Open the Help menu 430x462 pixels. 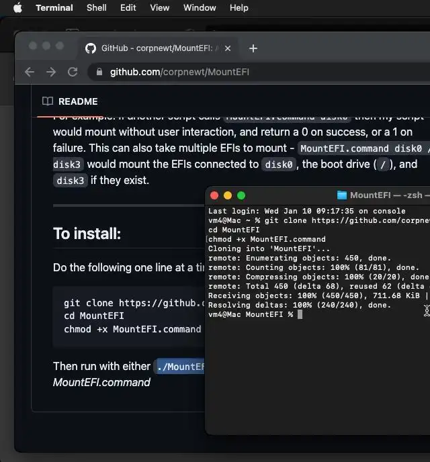pyautogui.click(x=239, y=8)
